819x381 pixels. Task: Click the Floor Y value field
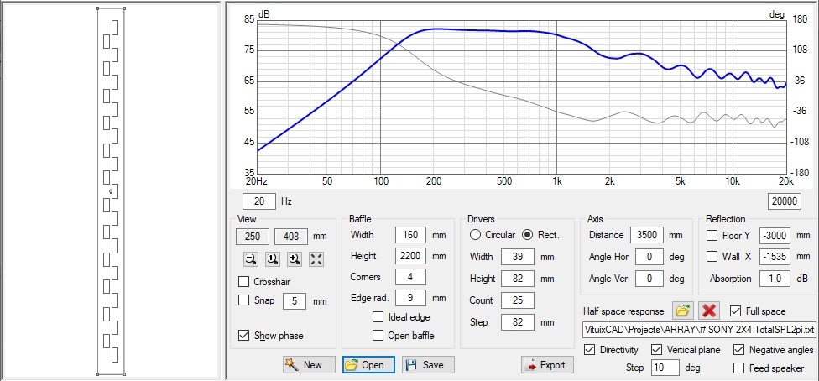(x=774, y=235)
